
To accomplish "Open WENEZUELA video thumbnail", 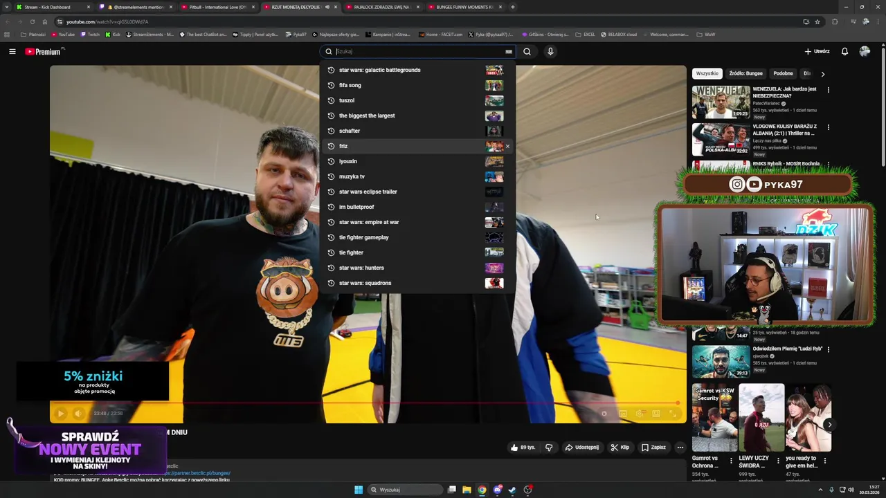I will 721,102.
